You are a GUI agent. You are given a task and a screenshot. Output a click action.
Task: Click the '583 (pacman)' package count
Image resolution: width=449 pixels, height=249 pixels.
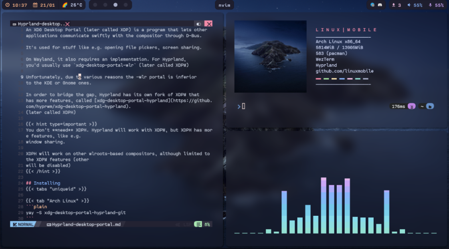tap(331, 53)
